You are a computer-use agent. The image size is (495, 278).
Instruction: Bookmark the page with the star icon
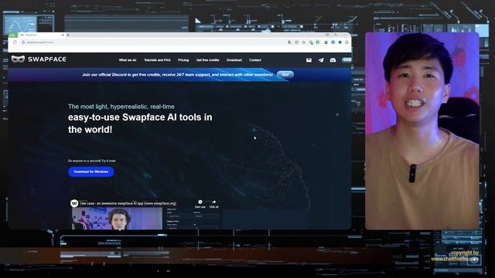[304, 42]
